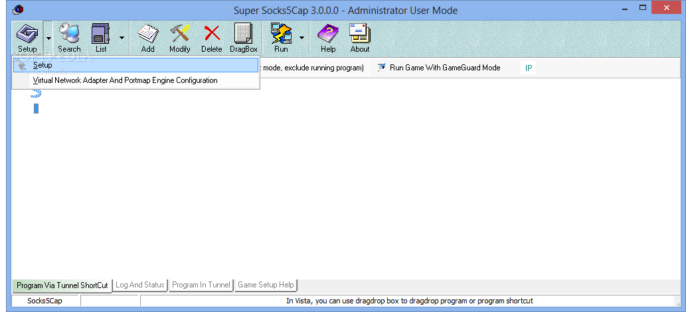This screenshot has height=312, width=686.
Task: Select the Modify hammer icon
Action: tap(180, 38)
